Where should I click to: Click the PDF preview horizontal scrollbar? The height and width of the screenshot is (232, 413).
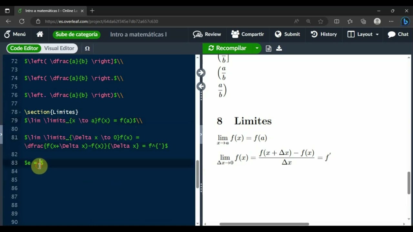[x=264, y=224]
